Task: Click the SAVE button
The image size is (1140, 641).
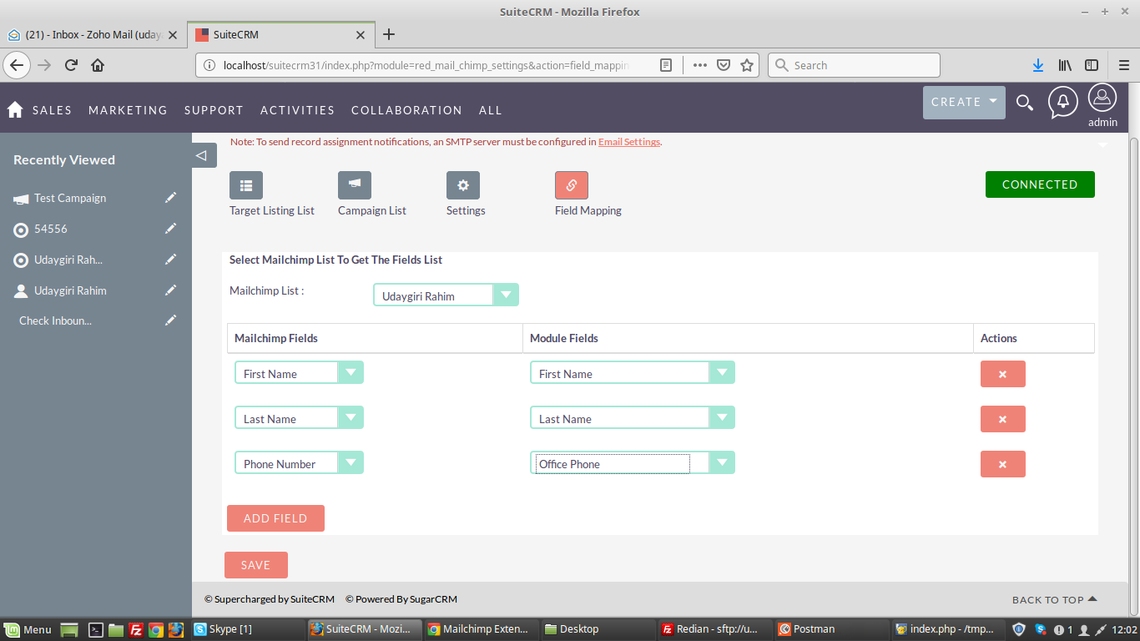Action: click(x=255, y=565)
